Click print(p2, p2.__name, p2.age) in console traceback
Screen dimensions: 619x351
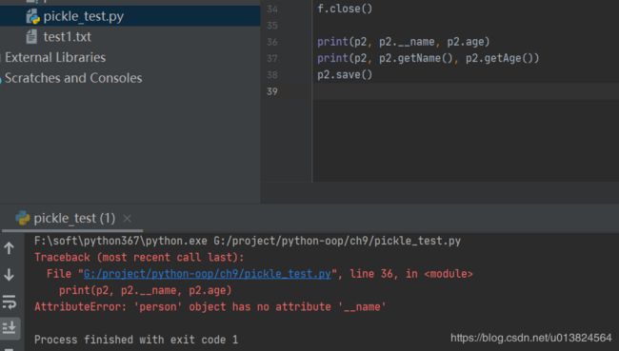pyautogui.click(x=146, y=290)
